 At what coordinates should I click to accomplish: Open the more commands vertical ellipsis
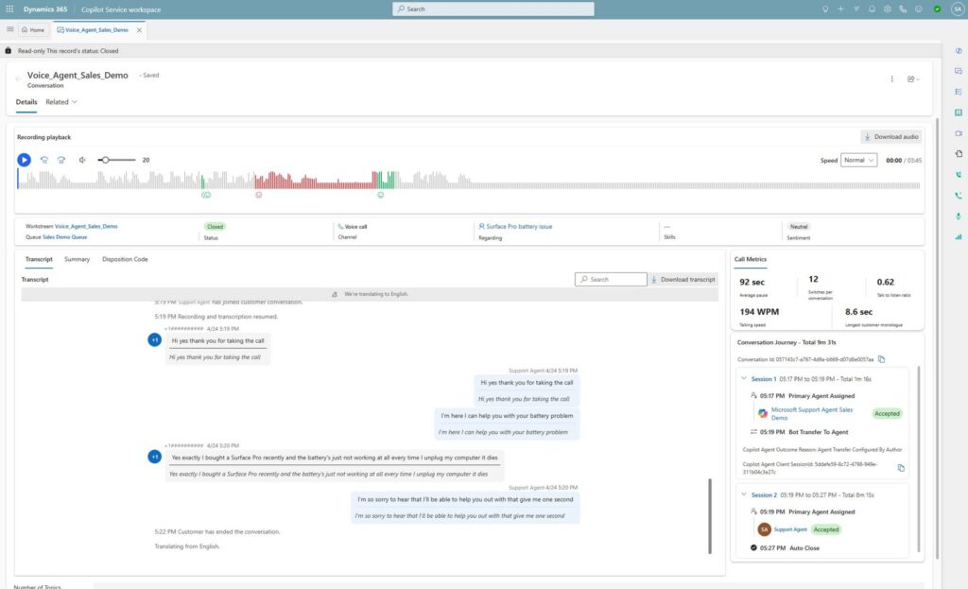[892, 79]
